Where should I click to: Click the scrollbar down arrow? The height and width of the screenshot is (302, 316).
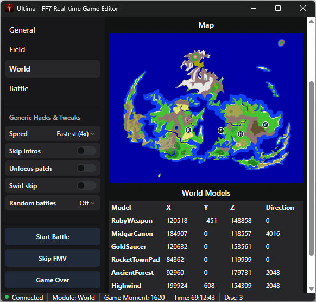click(311, 288)
